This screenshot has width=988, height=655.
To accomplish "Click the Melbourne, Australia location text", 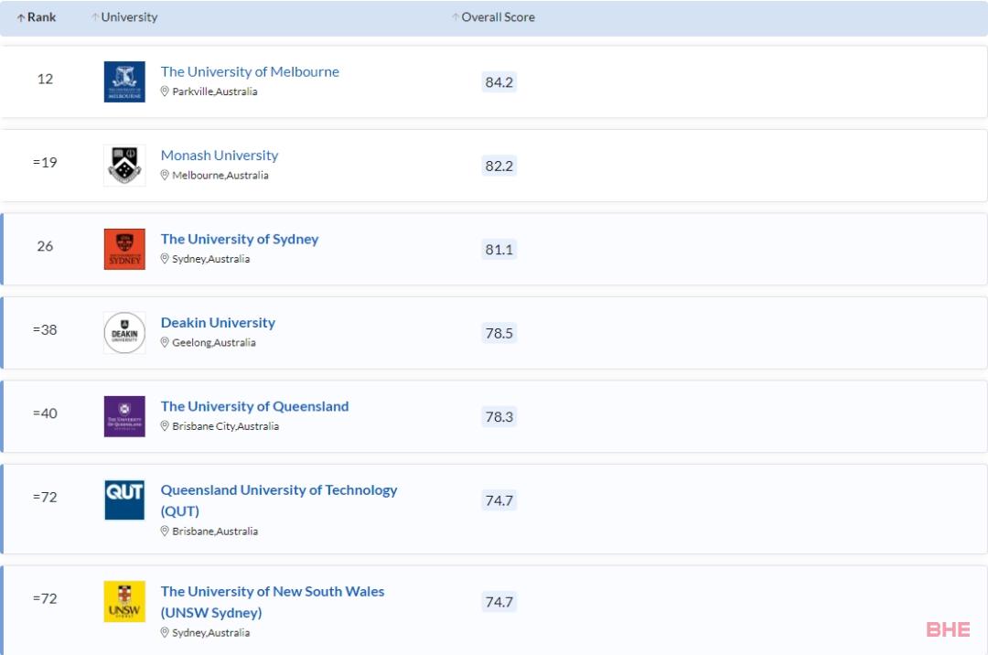I will pyautogui.click(x=220, y=176).
